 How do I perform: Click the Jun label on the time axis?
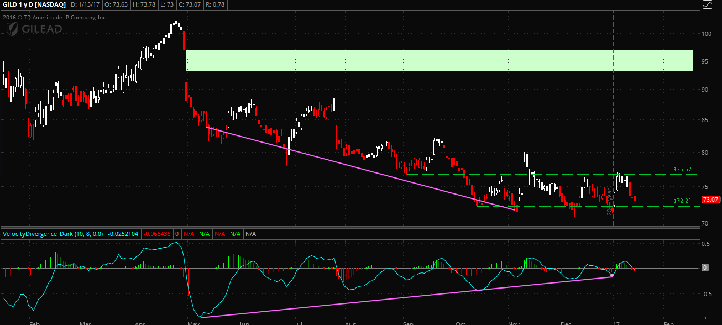243,322
